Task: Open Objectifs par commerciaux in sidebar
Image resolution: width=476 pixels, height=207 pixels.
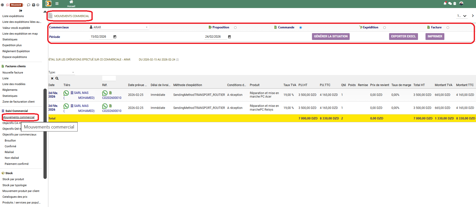Action: pos(19,135)
